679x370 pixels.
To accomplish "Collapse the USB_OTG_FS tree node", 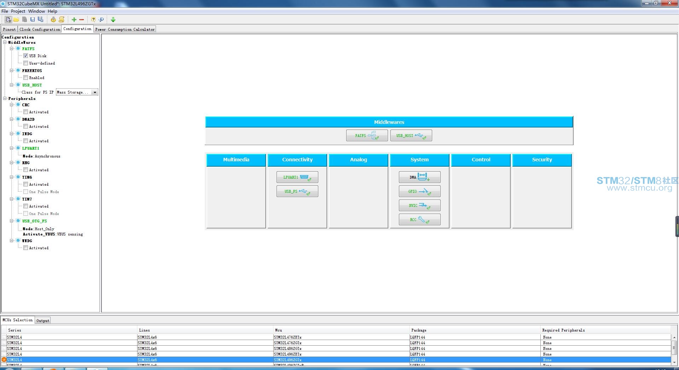I will click(x=11, y=221).
